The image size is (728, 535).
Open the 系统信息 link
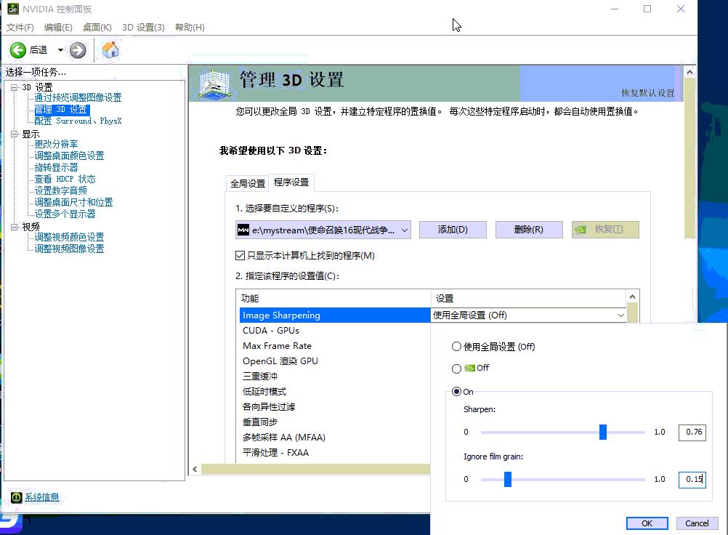42,497
